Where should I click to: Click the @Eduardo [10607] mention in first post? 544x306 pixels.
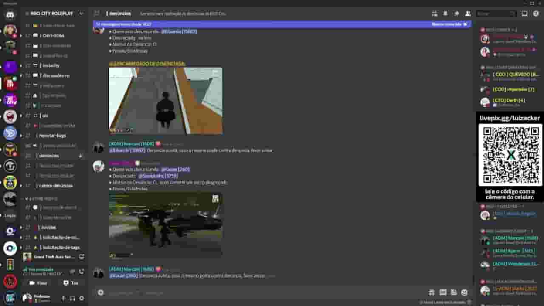pyautogui.click(x=179, y=31)
